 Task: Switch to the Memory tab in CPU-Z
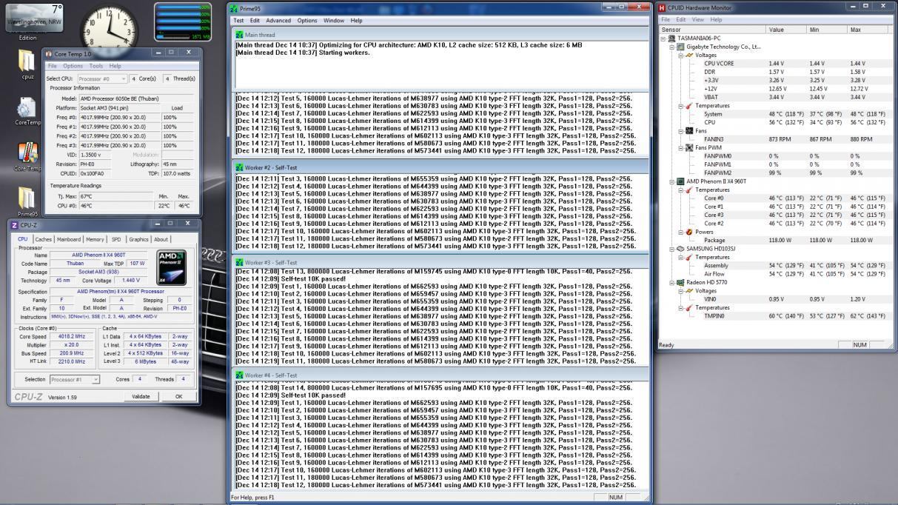[95, 239]
